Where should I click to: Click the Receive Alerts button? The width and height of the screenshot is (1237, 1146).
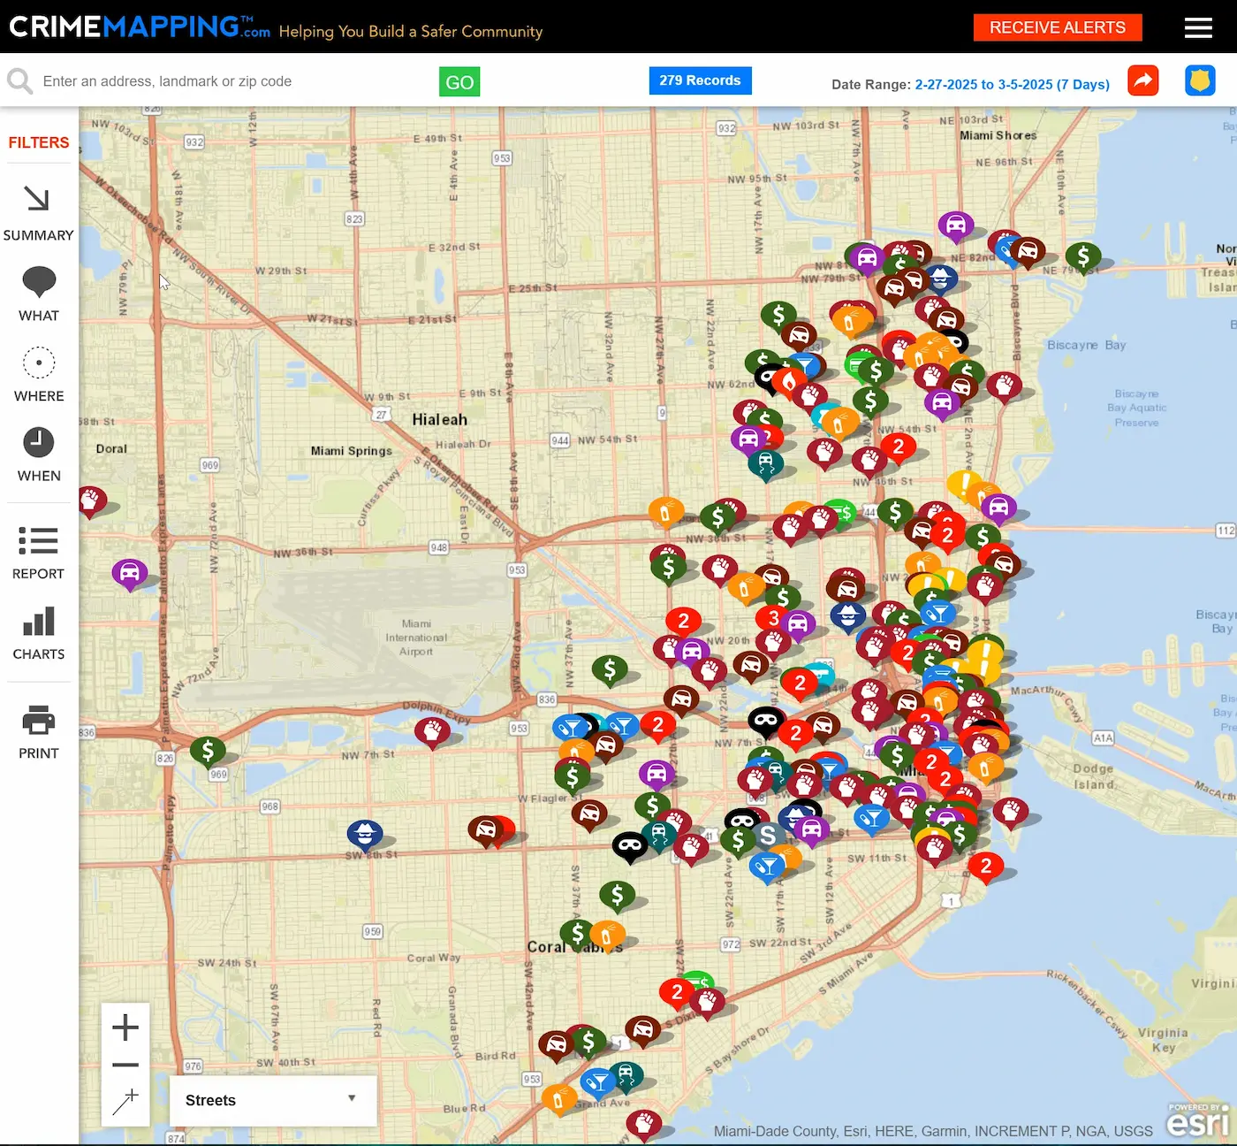tap(1058, 27)
